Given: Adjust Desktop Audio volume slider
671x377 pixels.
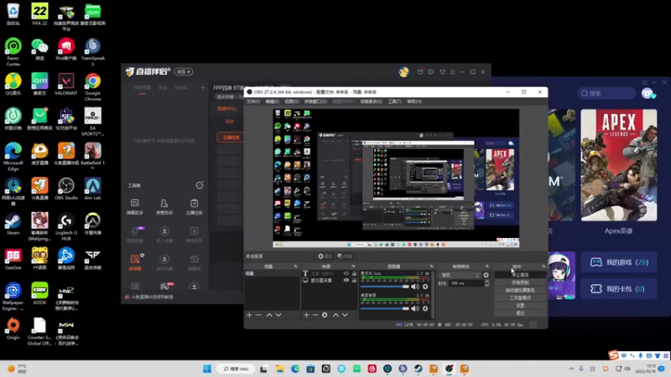Looking at the screenshot, I should pyautogui.click(x=385, y=308).
